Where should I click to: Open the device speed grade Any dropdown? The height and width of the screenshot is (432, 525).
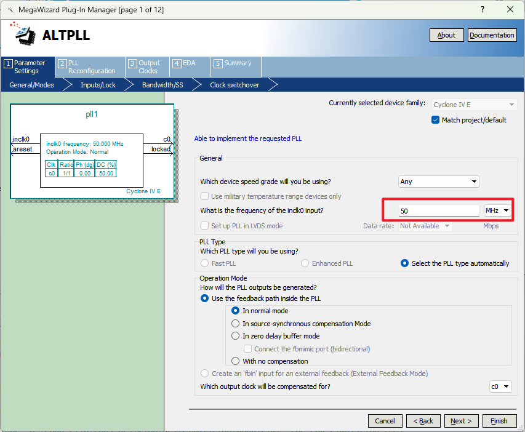(x=439, y=182)
